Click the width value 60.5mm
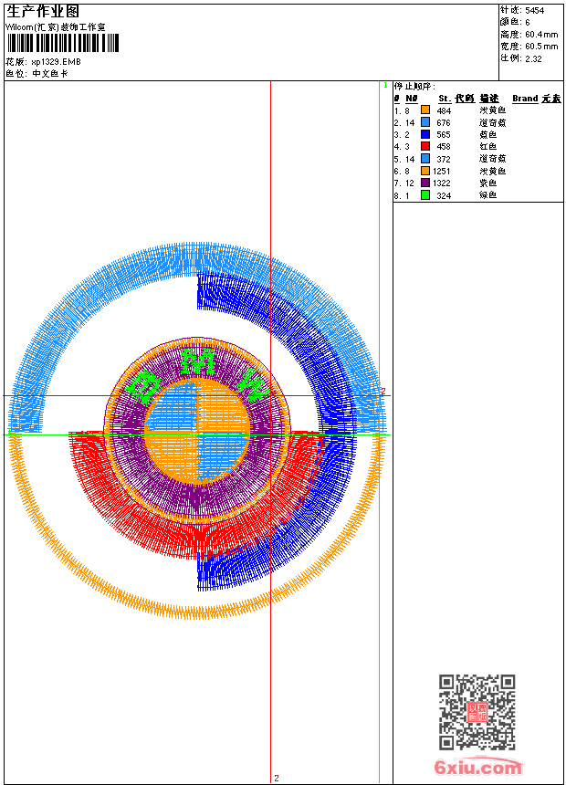Screen dimensions: 566x785 tap(541, 47)
